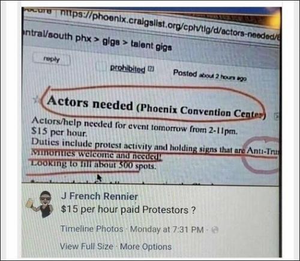300x261 pixels.
Task: Tick the empty flag box left of prohibited
Action: pos(101,66)
